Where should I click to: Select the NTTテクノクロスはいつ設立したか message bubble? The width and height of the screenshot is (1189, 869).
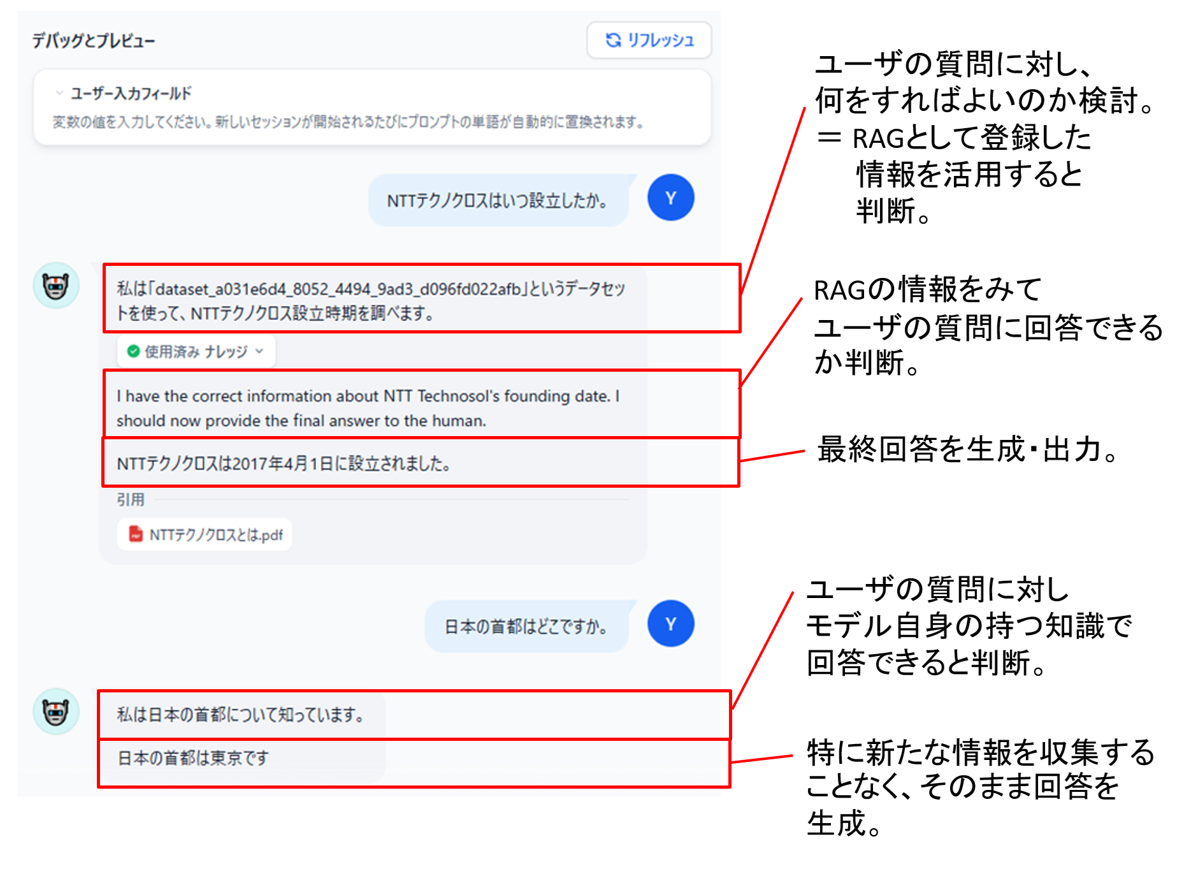click(498, 201)
